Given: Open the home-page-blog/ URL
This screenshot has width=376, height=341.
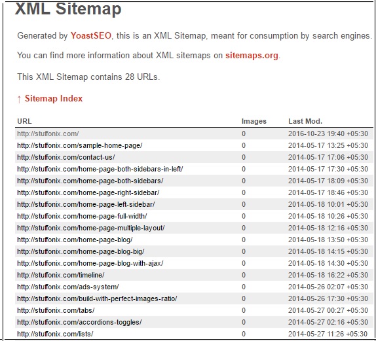Looking at the screenshot, I should coord(75,240).
